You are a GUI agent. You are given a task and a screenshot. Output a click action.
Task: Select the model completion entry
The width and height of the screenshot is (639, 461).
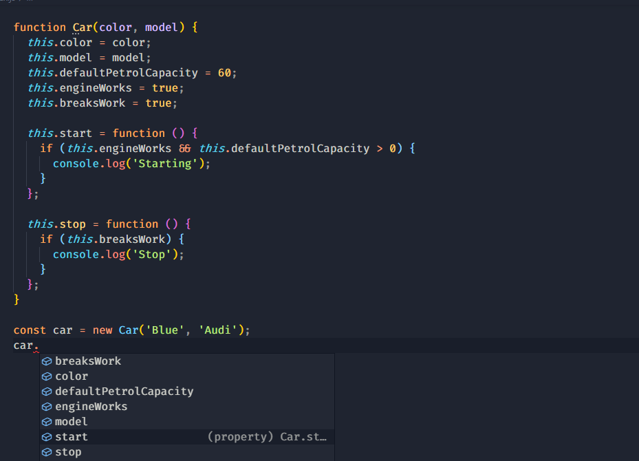click(x=72, y=421)
